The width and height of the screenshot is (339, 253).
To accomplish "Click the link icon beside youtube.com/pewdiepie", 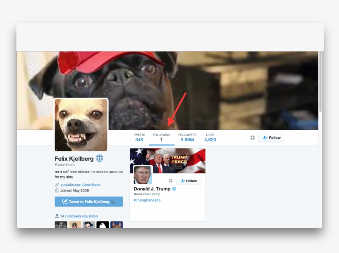I will (57, 185).
